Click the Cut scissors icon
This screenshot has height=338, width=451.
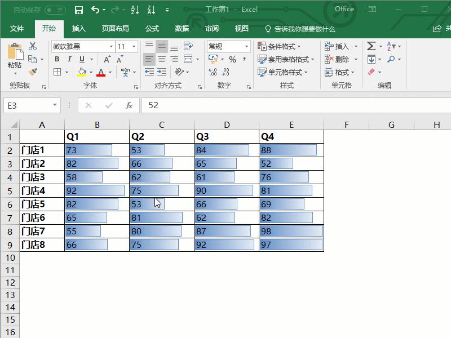point(33,46)
